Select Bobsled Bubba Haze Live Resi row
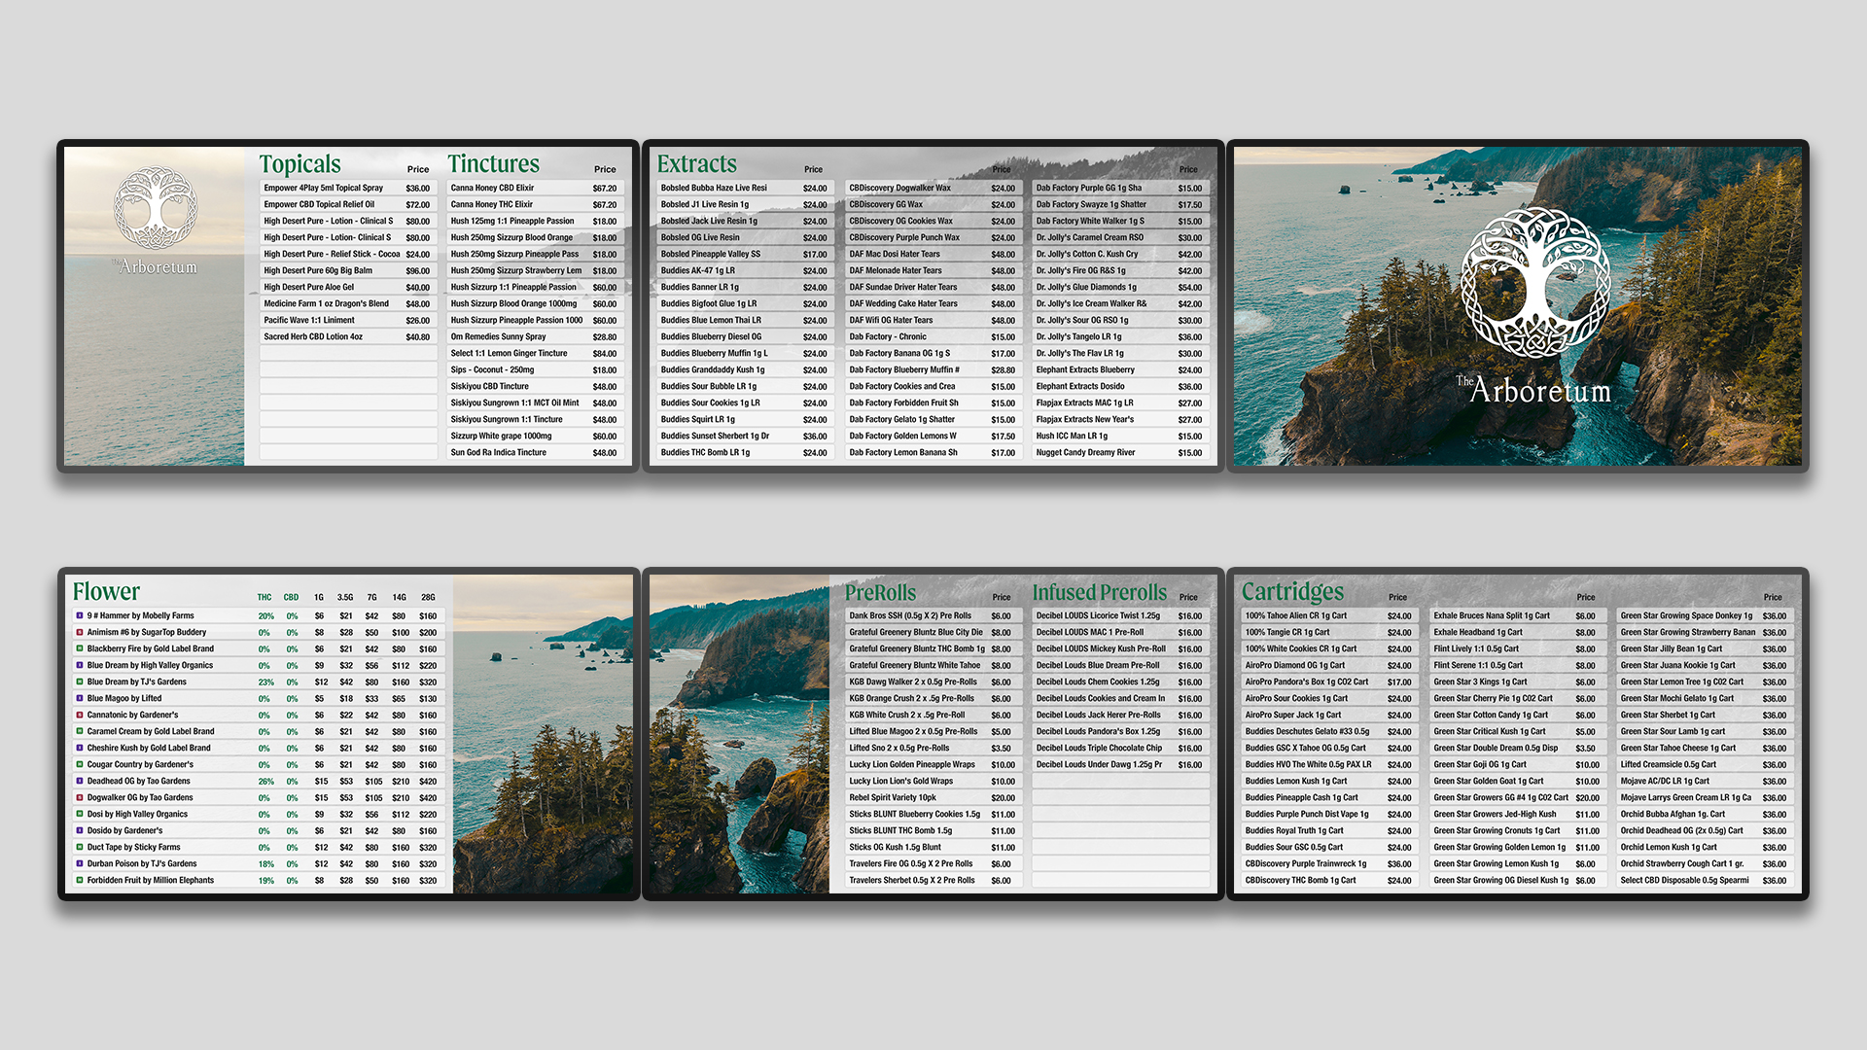Viewport: 1867px width, 1050px height. [745, 188]
